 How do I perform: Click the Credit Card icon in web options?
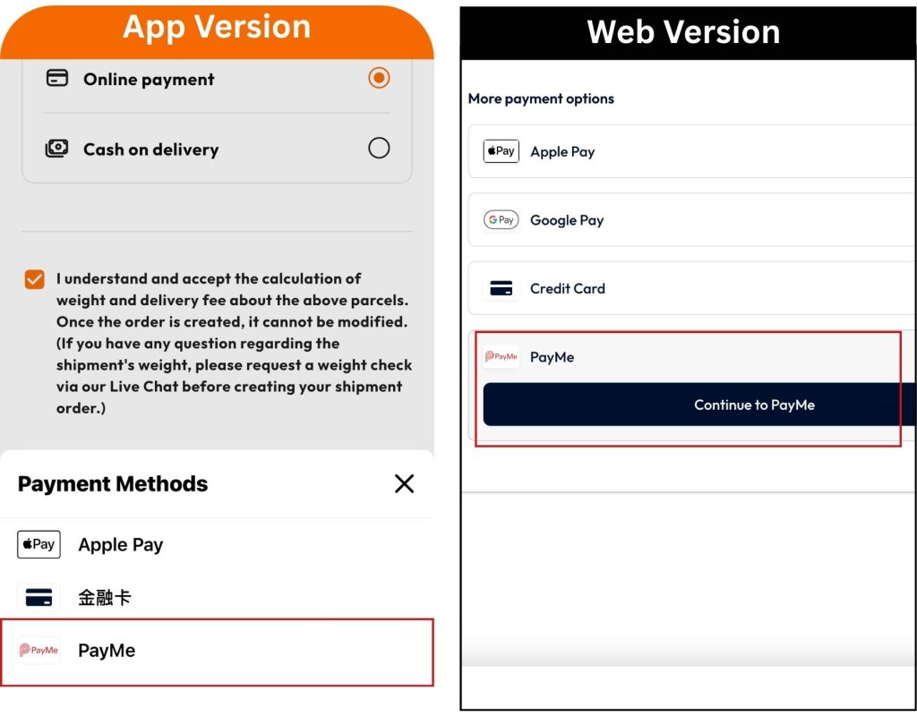pyautogui.click(x=501, y=288)
